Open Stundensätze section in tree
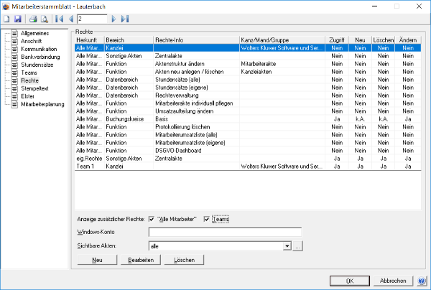This screenshot has height=290, width=431. 37,65
